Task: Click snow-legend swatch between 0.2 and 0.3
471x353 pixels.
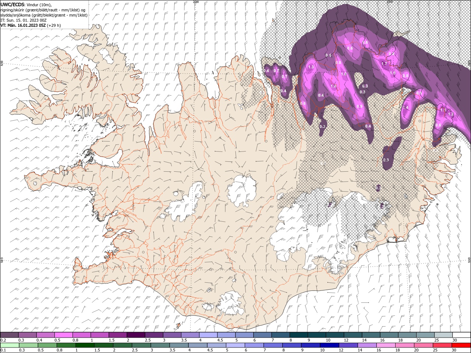Action: point(9,335)
